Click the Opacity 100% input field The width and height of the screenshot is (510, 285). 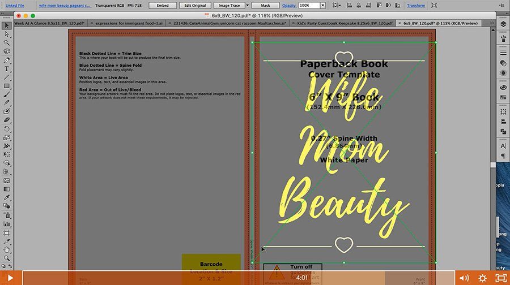309,6
